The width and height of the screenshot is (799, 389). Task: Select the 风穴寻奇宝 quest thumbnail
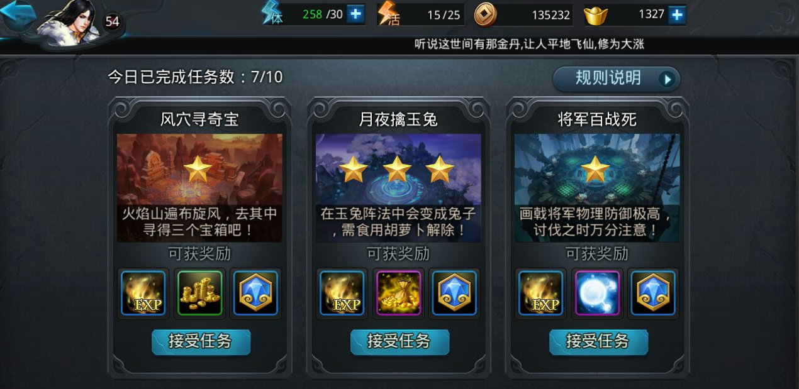point(199,188)
